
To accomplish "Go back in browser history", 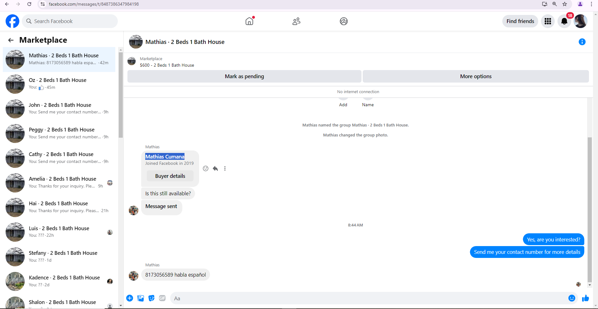I will 7,4.
